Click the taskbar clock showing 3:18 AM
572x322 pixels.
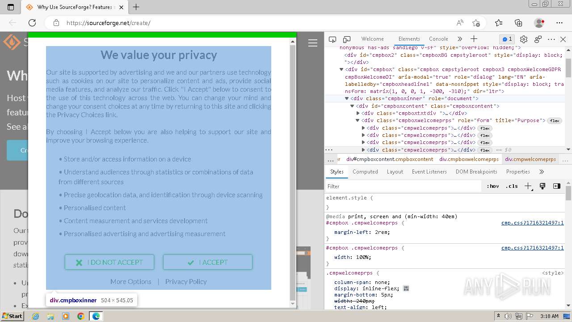[549, 316]
